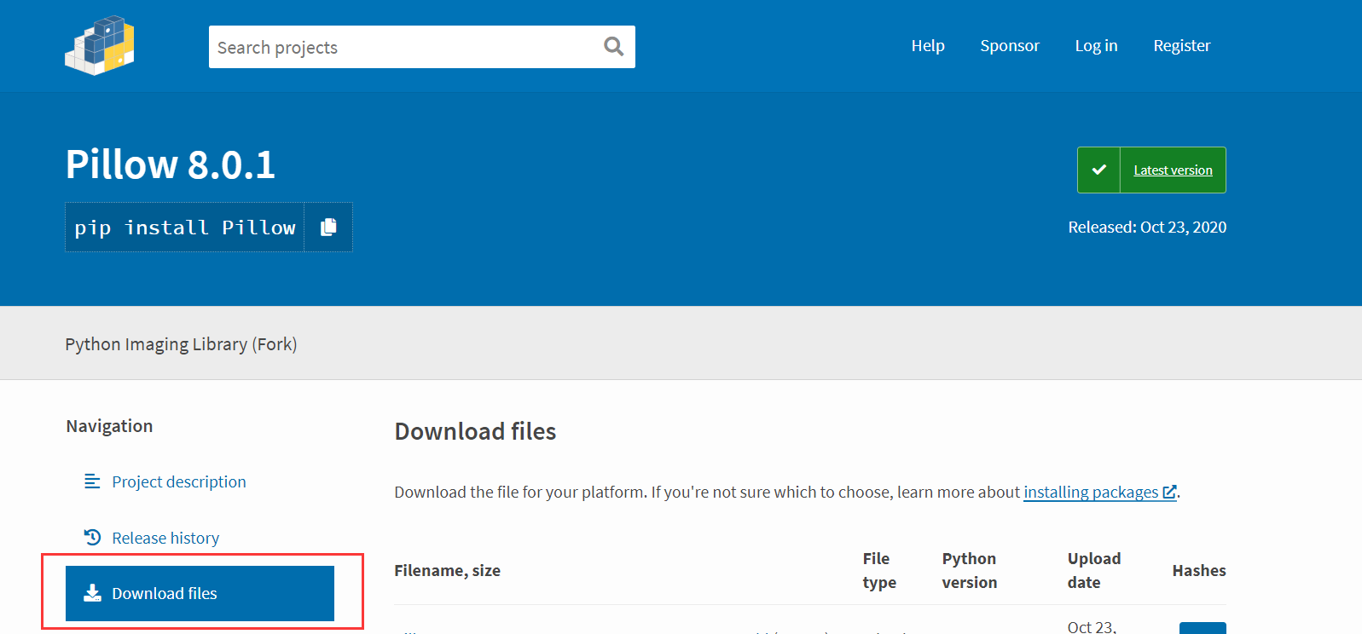Click the pip install Pillow command text
The image size is (1362, 634).
tap(185, 228)
